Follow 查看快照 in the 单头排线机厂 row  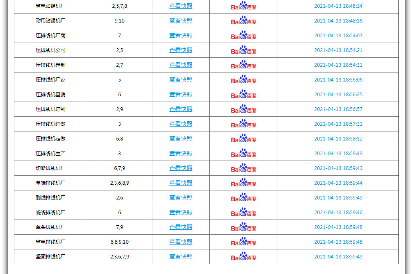[x=181, y=227]
